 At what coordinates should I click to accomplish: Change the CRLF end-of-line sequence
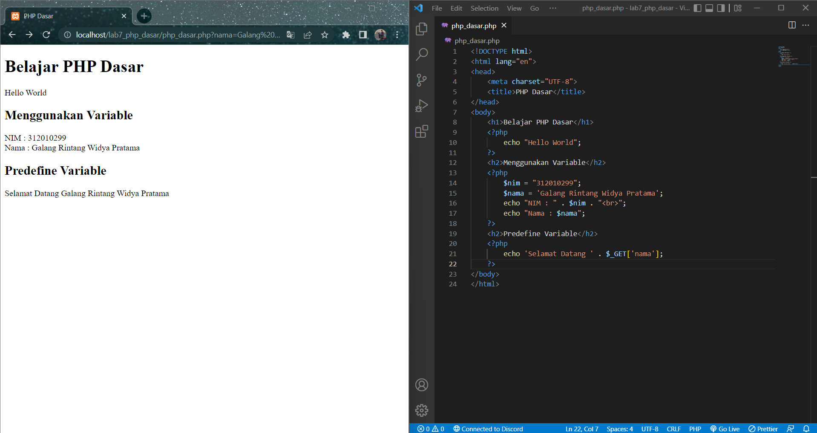673,429
